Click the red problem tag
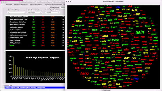Image resolution: width=162 pixels, height=91 pixels. [x=134, y=75]
